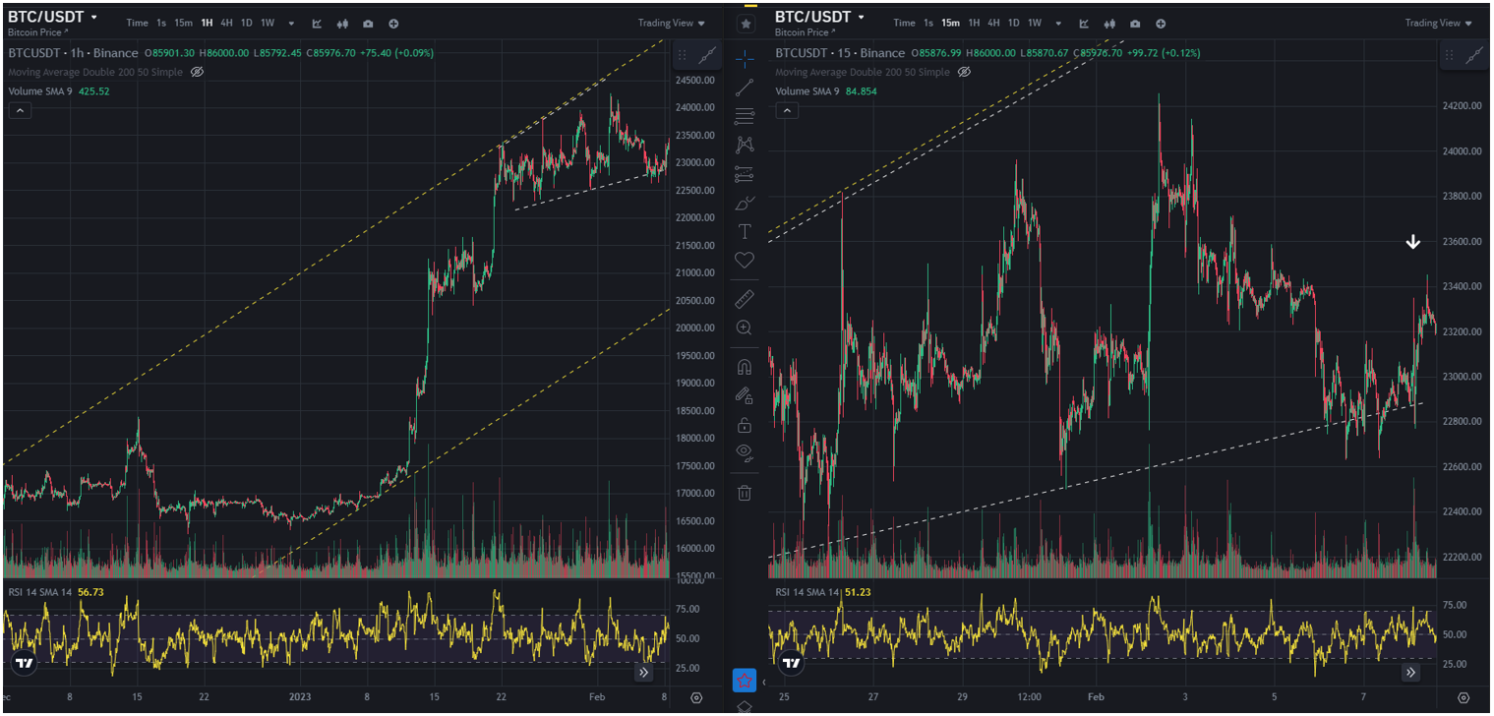Collapse indicator legend in left chart
This screenshot has width=1494, height=716.
20,110
